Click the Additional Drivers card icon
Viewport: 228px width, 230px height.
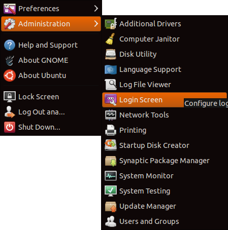[x=111, y=24]
